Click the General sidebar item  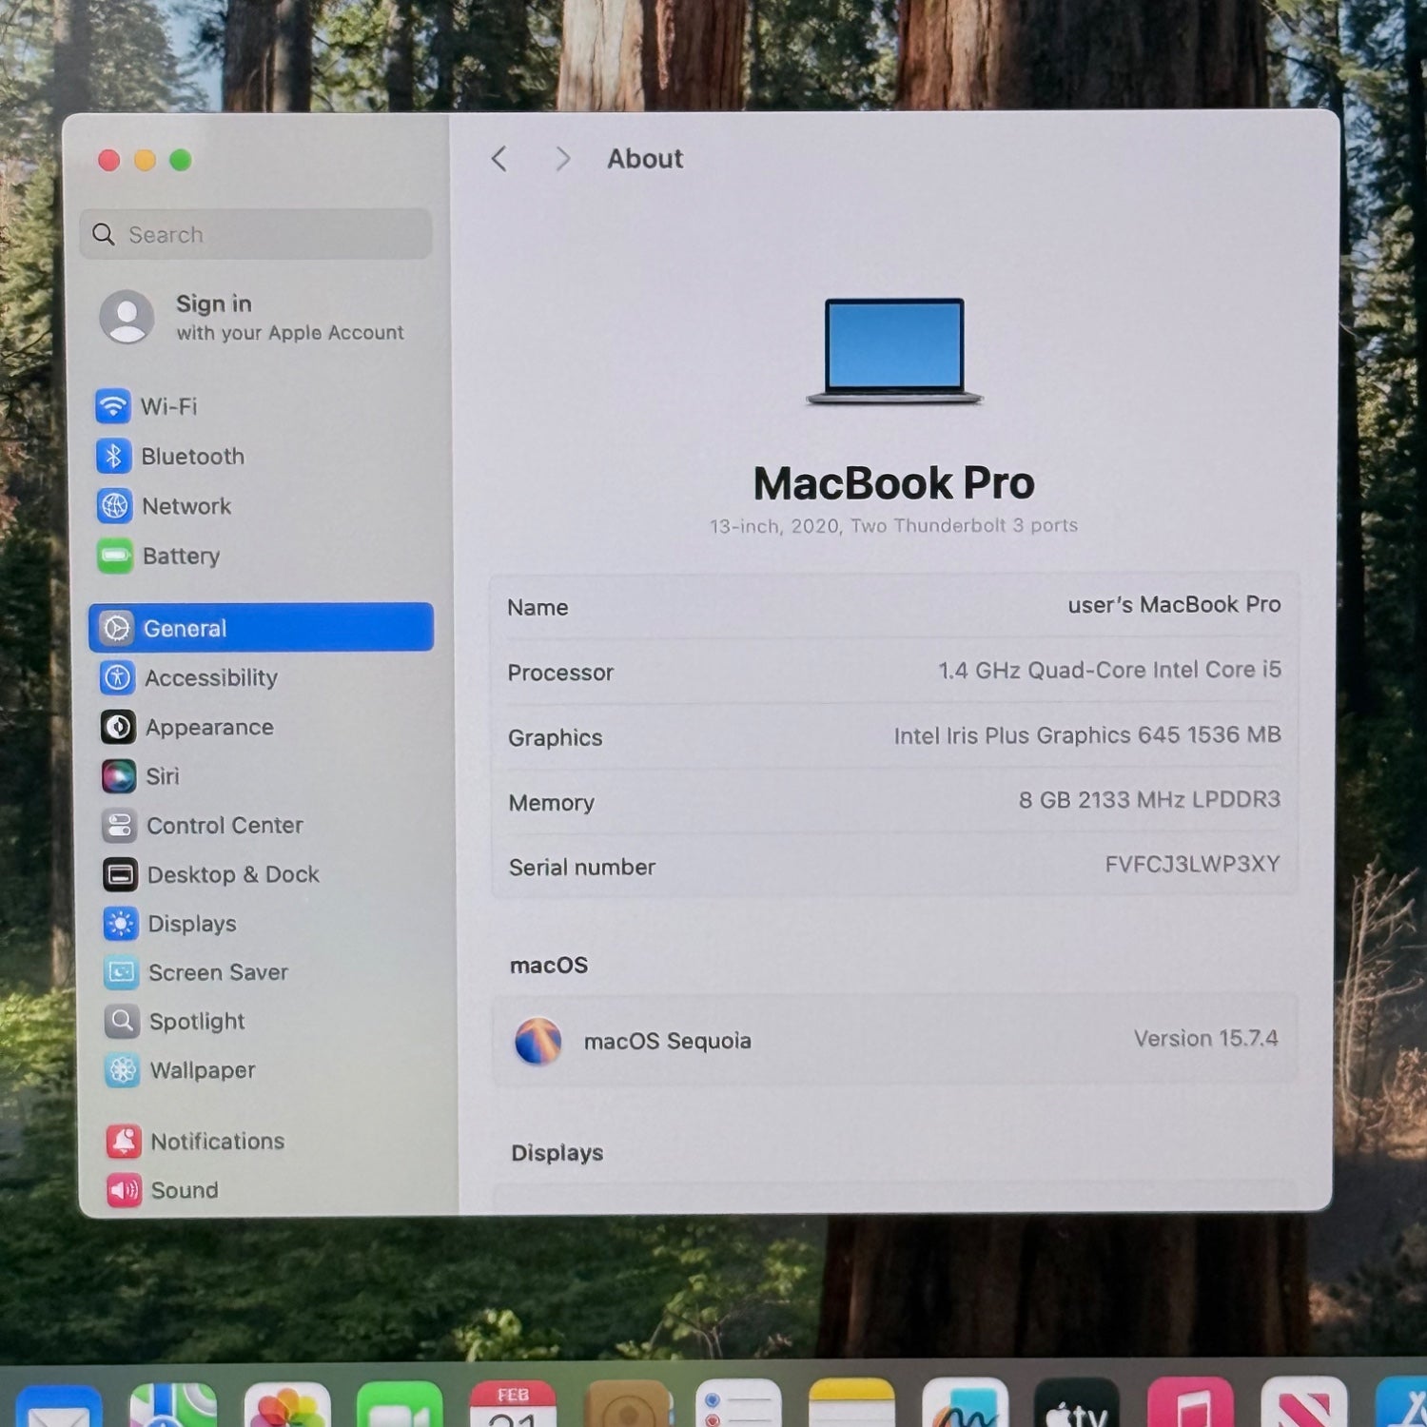click(261, 628)
